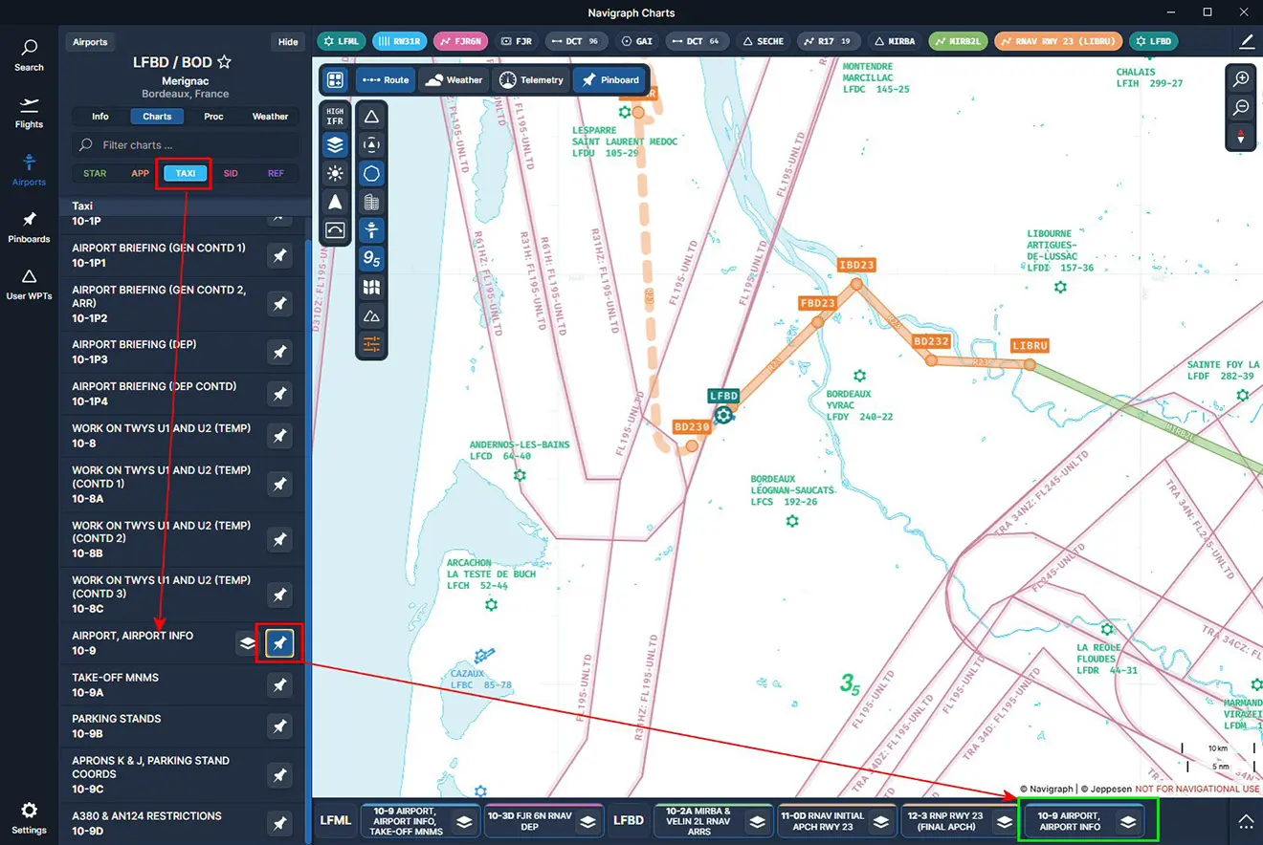1263x845 pixels.
Task: Pin the AIRPORT BRIEFING (DEP CONTD) chart
Action: click(279, 394)
